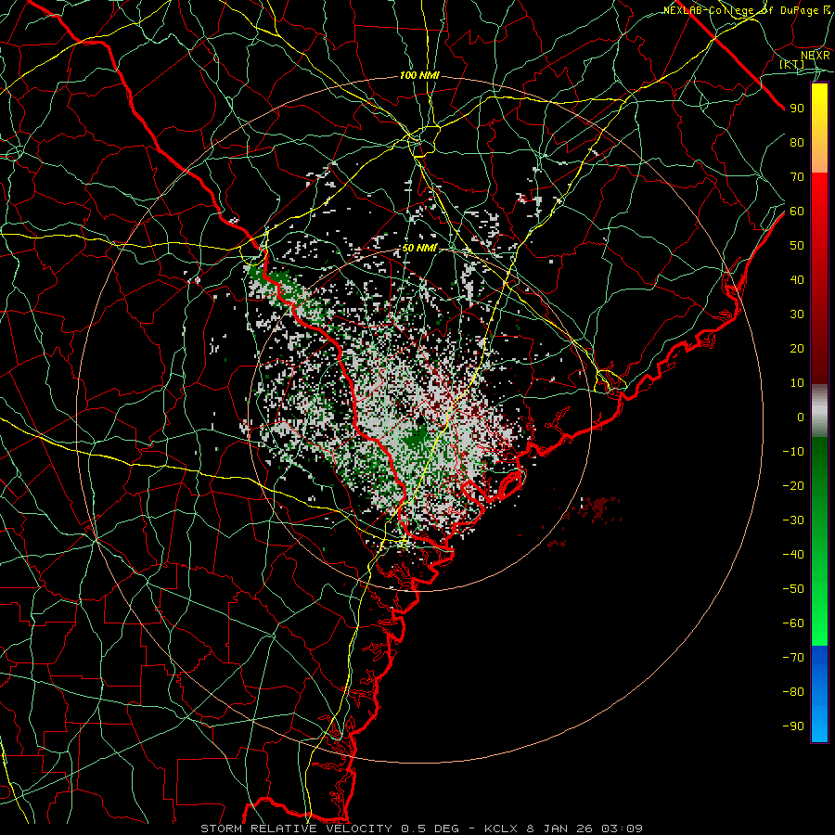Click the 40 value on the velocity scale
The image size is (835, 835).
click(x=797, y=279)
